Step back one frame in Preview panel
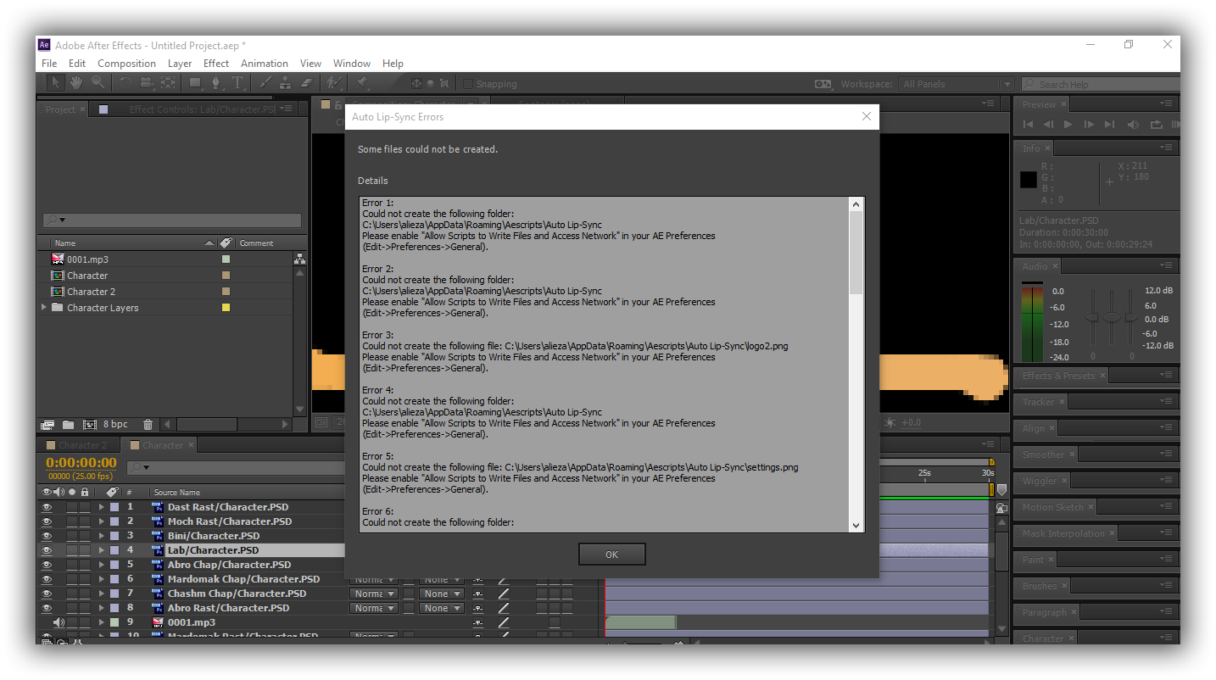This screenshot has height=680, width=1216. coord(1048,125)
